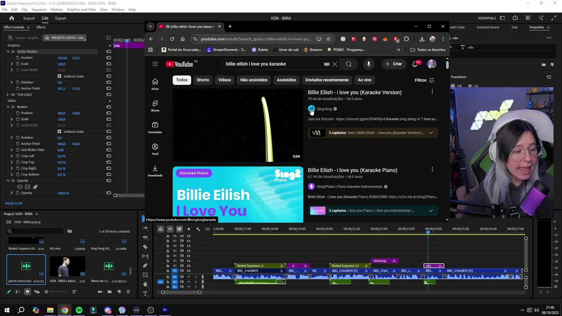The height and width of the screenshot is (316, 562).
Task: Click the trash Clear icon in Project panel
Action: [x=128, y=292]
